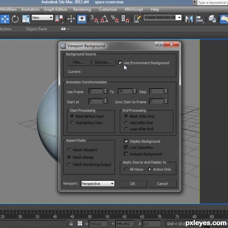
Task: Toggle 3D Snaps icon
Action: tap(94, 19)
